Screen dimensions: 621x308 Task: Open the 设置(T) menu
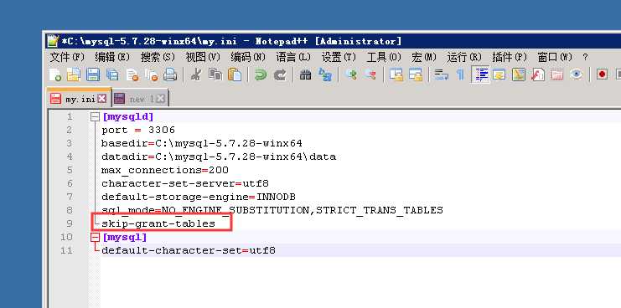click(x=339, y=57)
